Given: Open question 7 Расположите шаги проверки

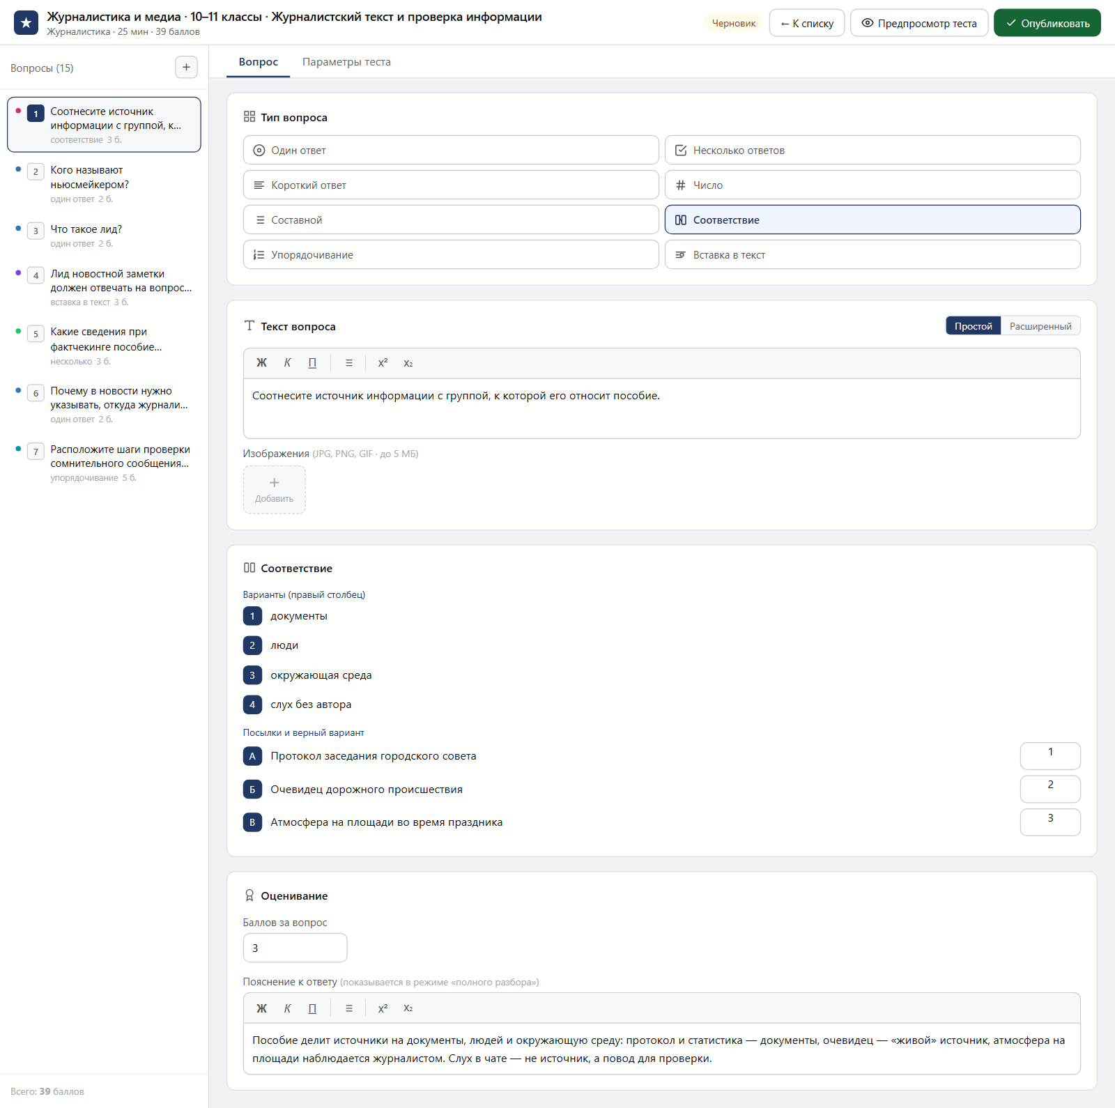Looking at the screenshot, I should pyautogui.click(x=104, y=463).
